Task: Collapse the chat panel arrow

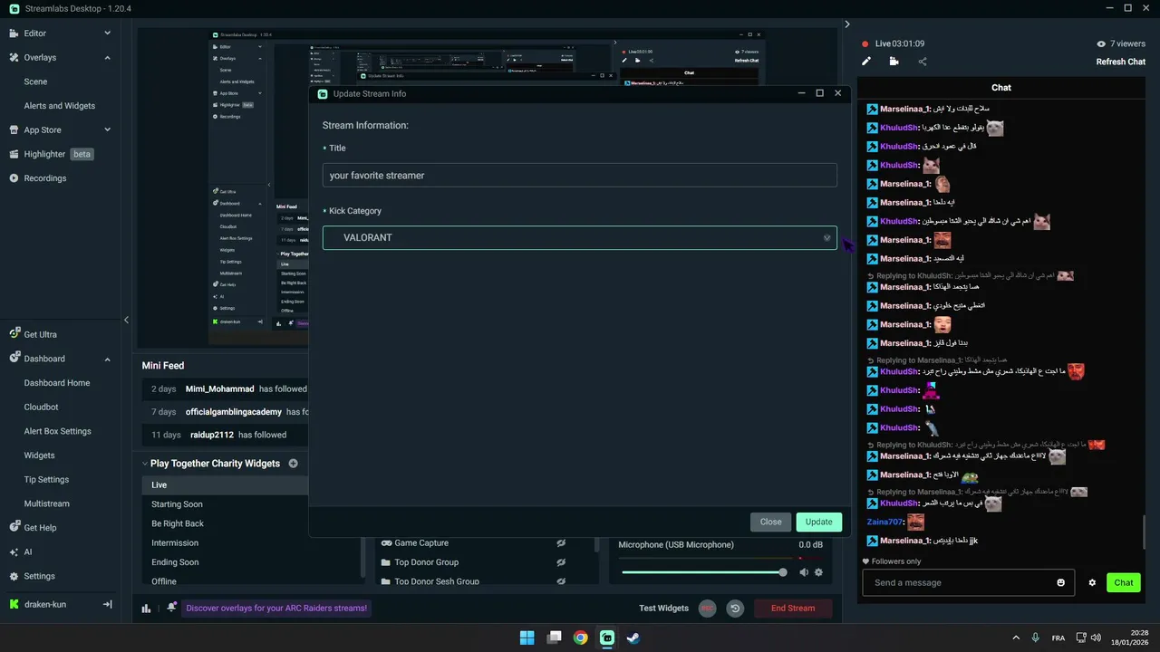Action: [847, 24]
